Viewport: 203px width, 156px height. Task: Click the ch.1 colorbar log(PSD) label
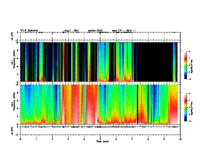tap(192, 66)
